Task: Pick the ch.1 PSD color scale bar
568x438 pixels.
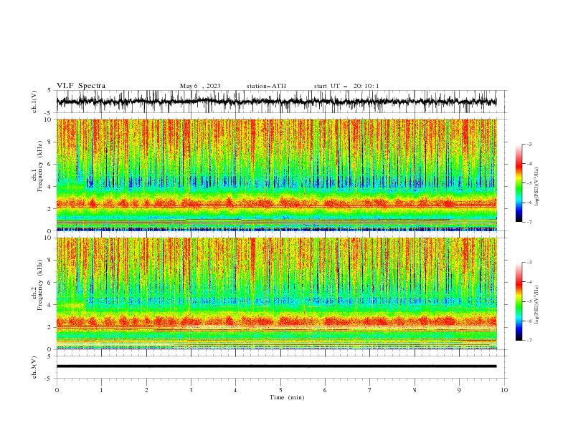Action: tap(519, 183)
